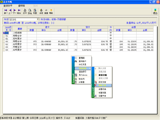
Task: Click the 科目全称 material name label
Action: [53, 19]
